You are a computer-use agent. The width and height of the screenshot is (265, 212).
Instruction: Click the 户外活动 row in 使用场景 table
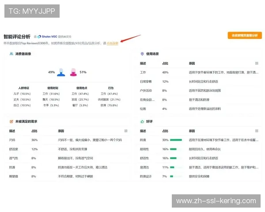tap(199, 91)
